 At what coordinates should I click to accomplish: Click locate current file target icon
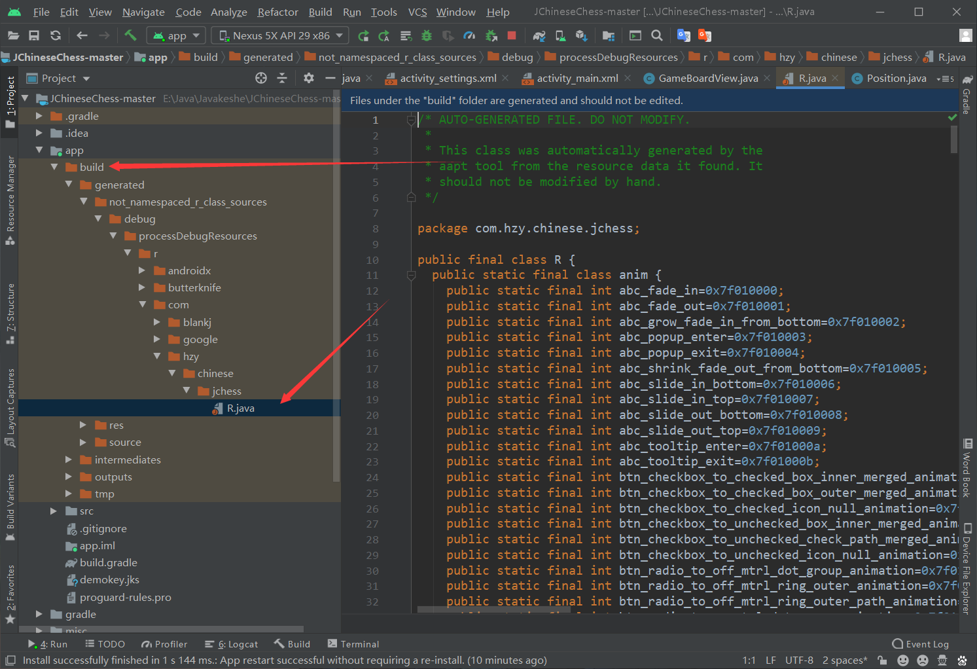[261, 78]
